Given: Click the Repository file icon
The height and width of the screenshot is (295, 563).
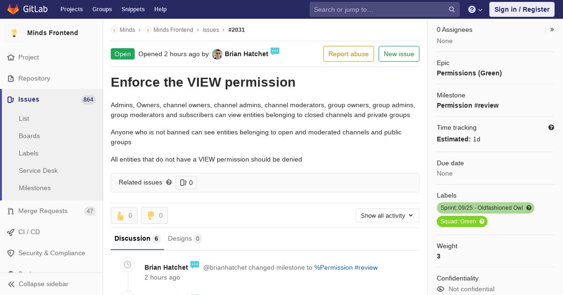Looking at the screenshot, I should tap(11, 79).
